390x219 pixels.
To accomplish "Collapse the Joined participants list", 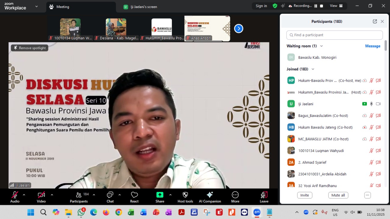I will coord(312,69).
